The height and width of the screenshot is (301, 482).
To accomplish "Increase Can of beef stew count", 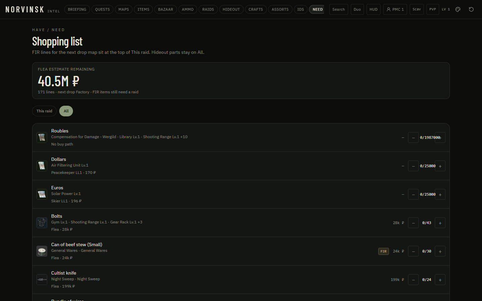I will 440,251.
